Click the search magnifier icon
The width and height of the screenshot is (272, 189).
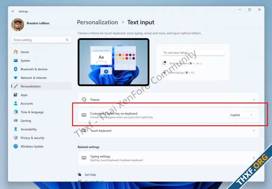point(67,40)
